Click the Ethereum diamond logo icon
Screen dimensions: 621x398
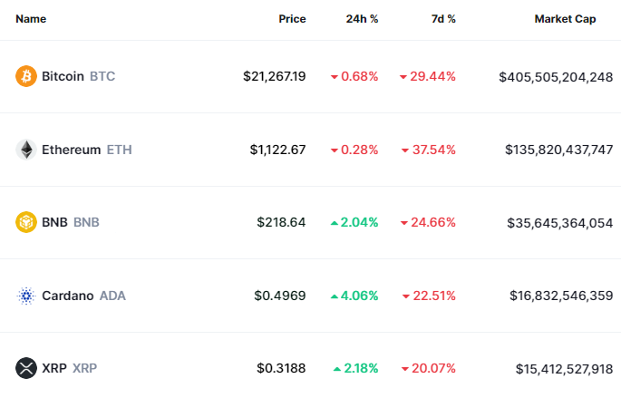(x=26, y=150)
